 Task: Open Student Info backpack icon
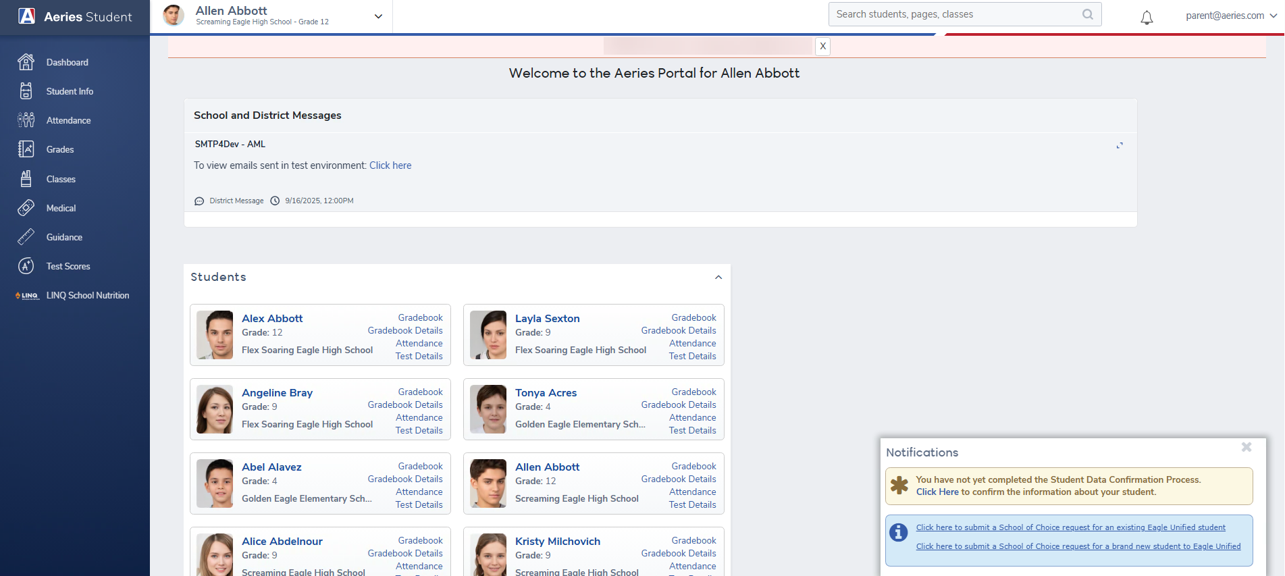pyautogui.click(x=26, y=91)
